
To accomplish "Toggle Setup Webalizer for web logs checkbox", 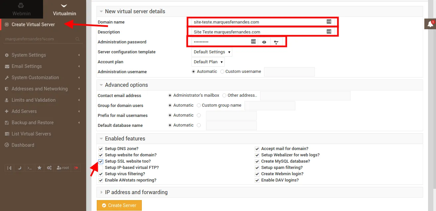I will click(257, 155).
